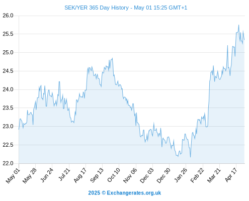Click the highest peak of the rate line

(x=238, y=25)
